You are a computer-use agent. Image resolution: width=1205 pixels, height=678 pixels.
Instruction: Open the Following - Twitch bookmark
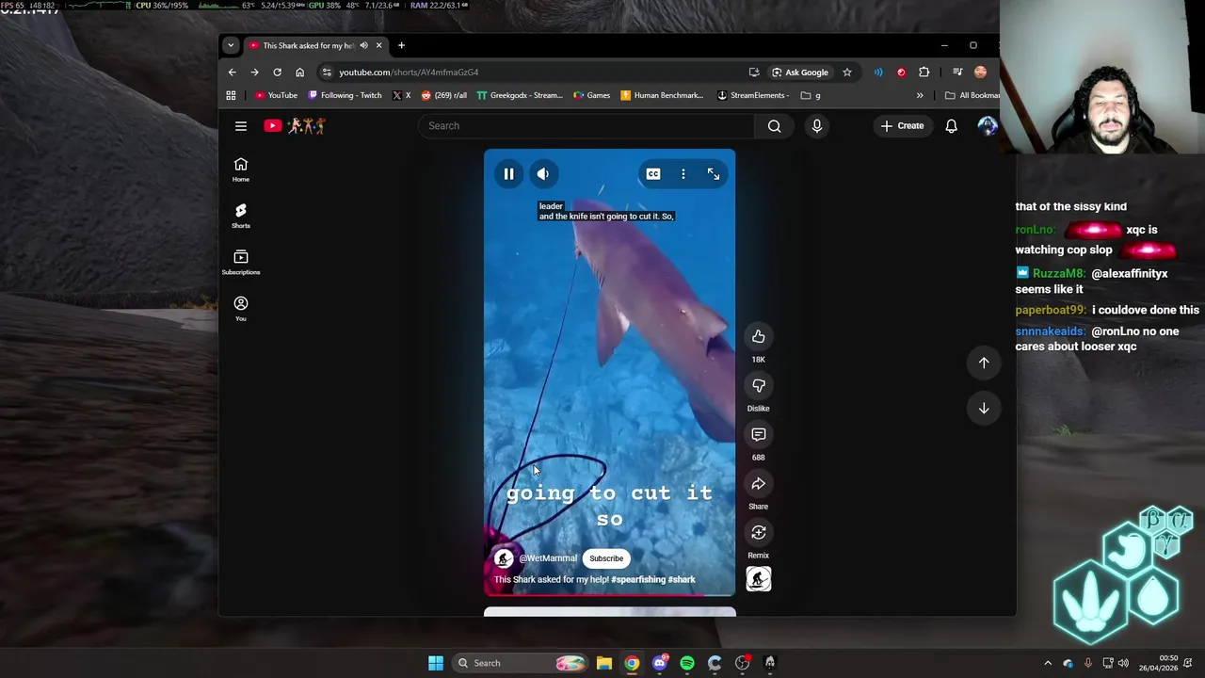(x=345, y=95)
